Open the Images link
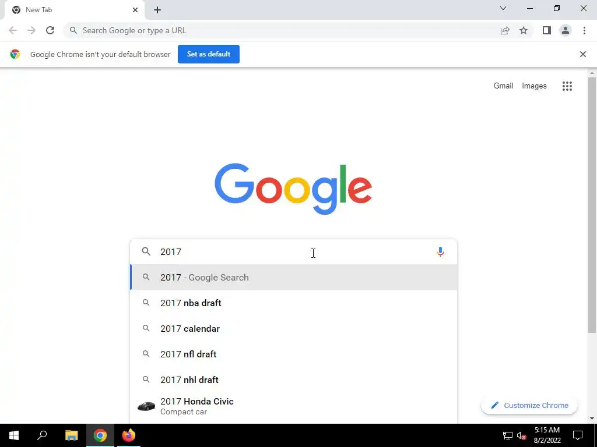597x447 pixels. [x=534, y=86]
